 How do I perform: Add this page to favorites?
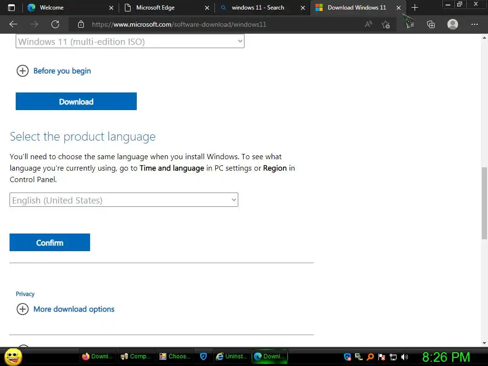(386, 24)
